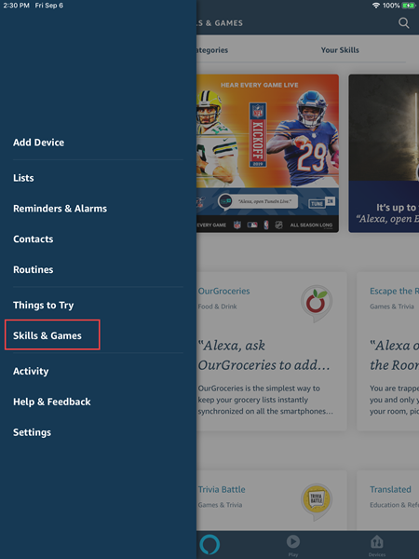Go to Contacts in the menu
Viewport: 419px width, 559px height.
[x=34, y=239]
